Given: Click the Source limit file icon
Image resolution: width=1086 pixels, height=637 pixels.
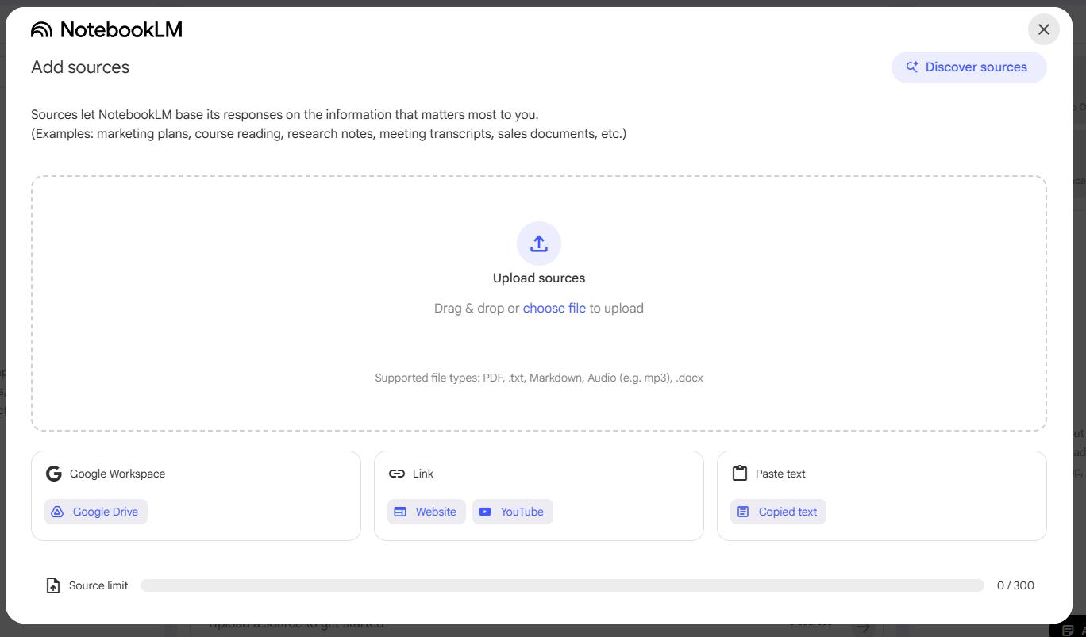Looking at the screenshot, I should 53,585.
